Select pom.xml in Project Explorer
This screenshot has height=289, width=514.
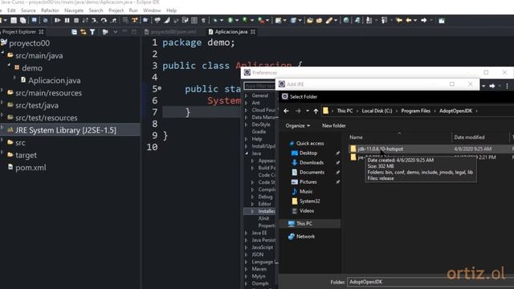31,168
